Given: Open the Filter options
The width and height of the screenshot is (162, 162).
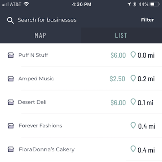Looking at the screenshot, I should tap(147, 20).
